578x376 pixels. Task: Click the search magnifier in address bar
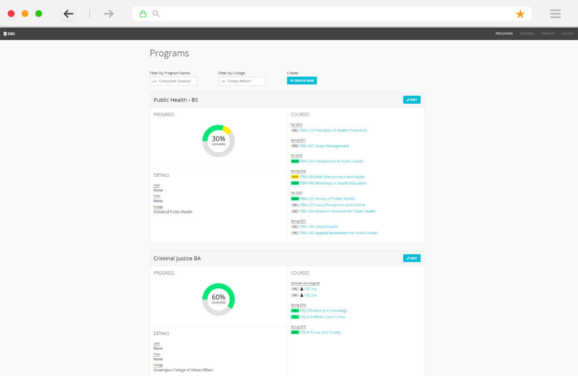point(156,14)
